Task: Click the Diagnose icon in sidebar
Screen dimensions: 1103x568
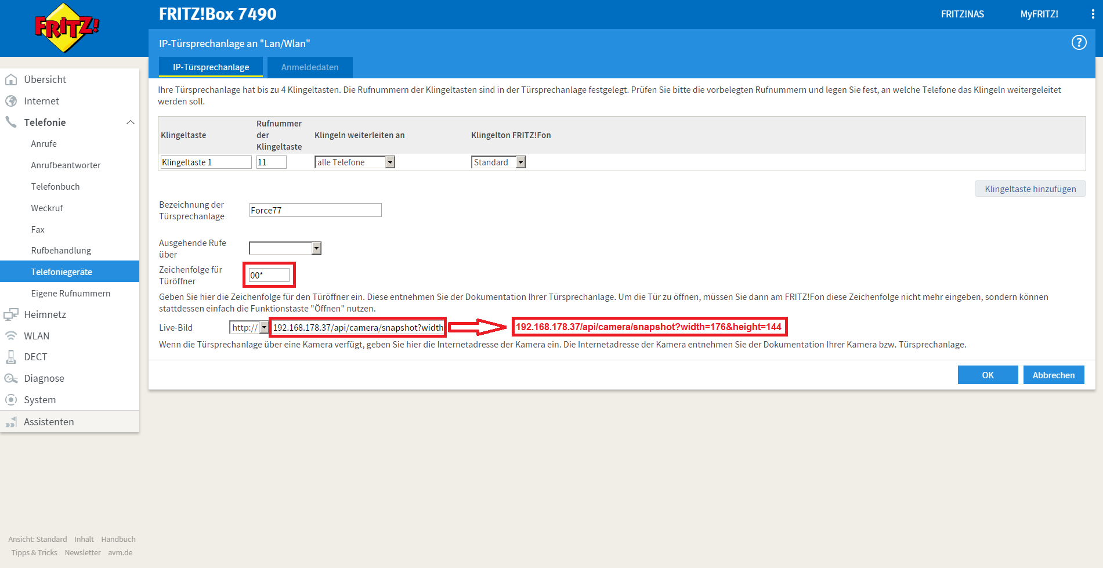Action: tap(11, 378)
